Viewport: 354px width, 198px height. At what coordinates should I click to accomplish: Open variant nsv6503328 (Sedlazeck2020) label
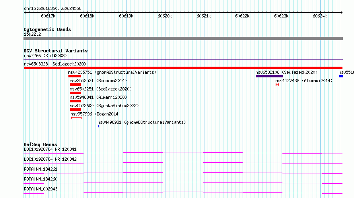(x=55, y=64)
